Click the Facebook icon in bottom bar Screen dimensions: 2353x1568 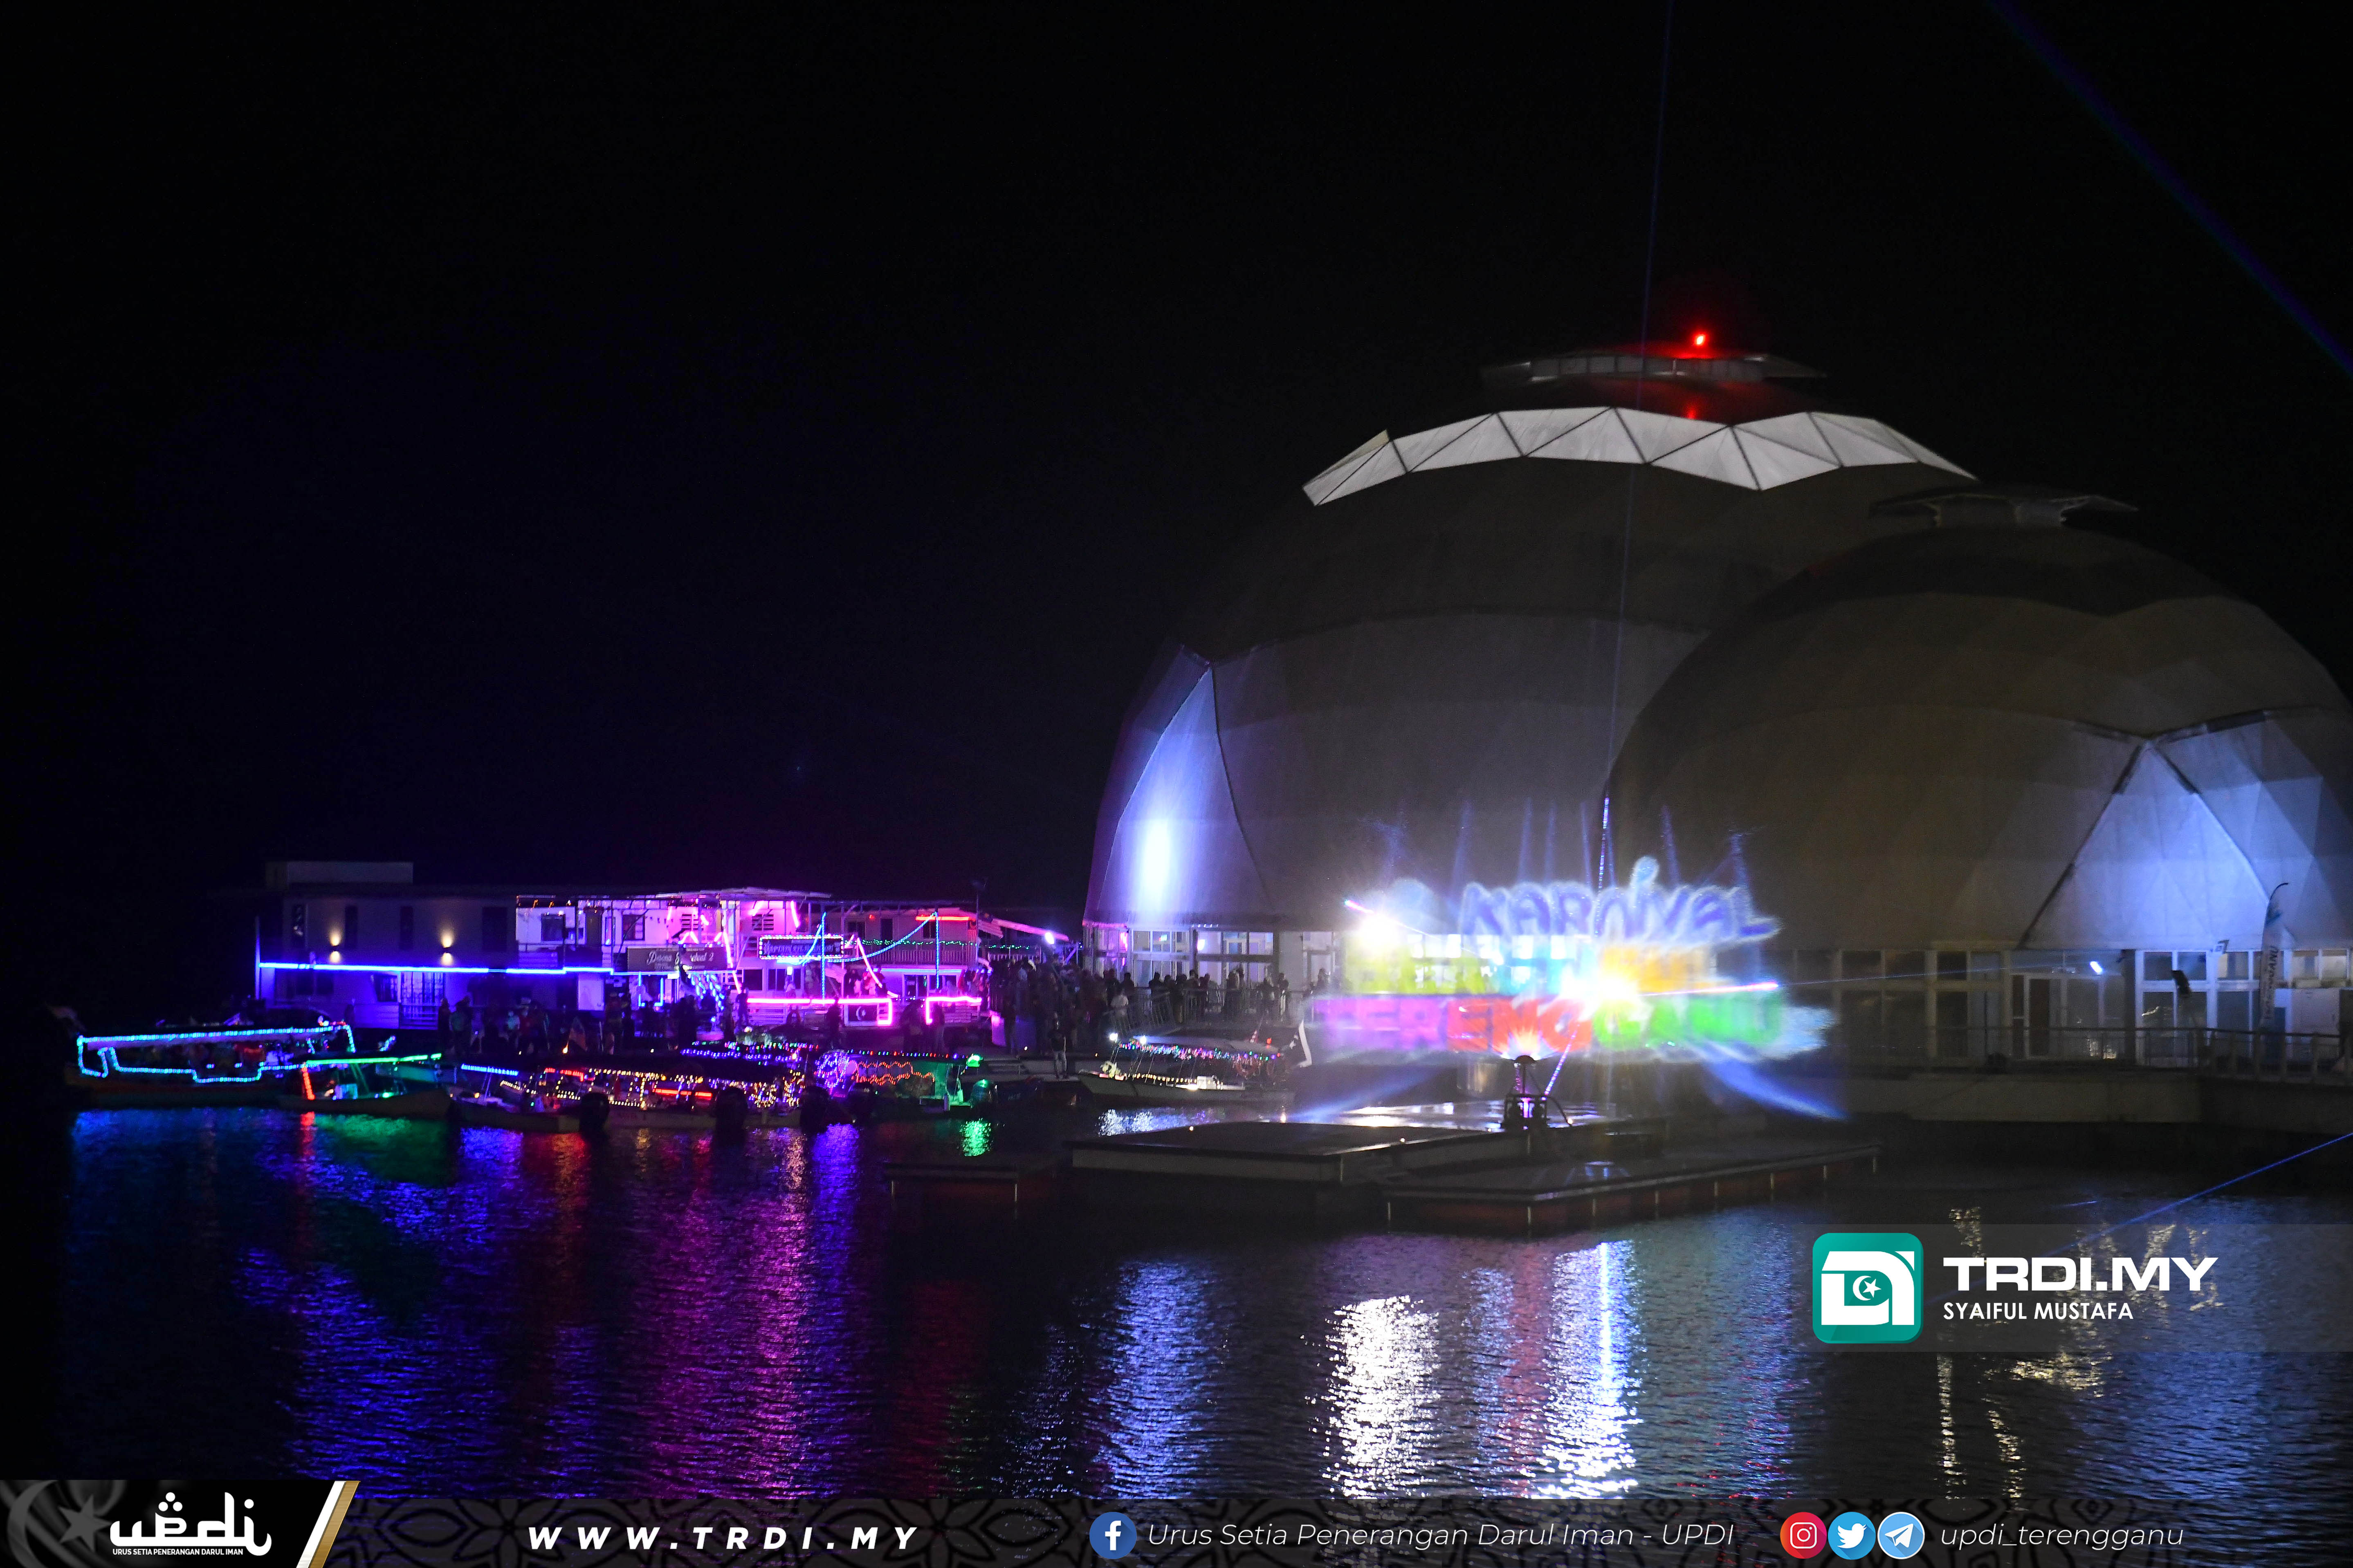point(1112,1535)
